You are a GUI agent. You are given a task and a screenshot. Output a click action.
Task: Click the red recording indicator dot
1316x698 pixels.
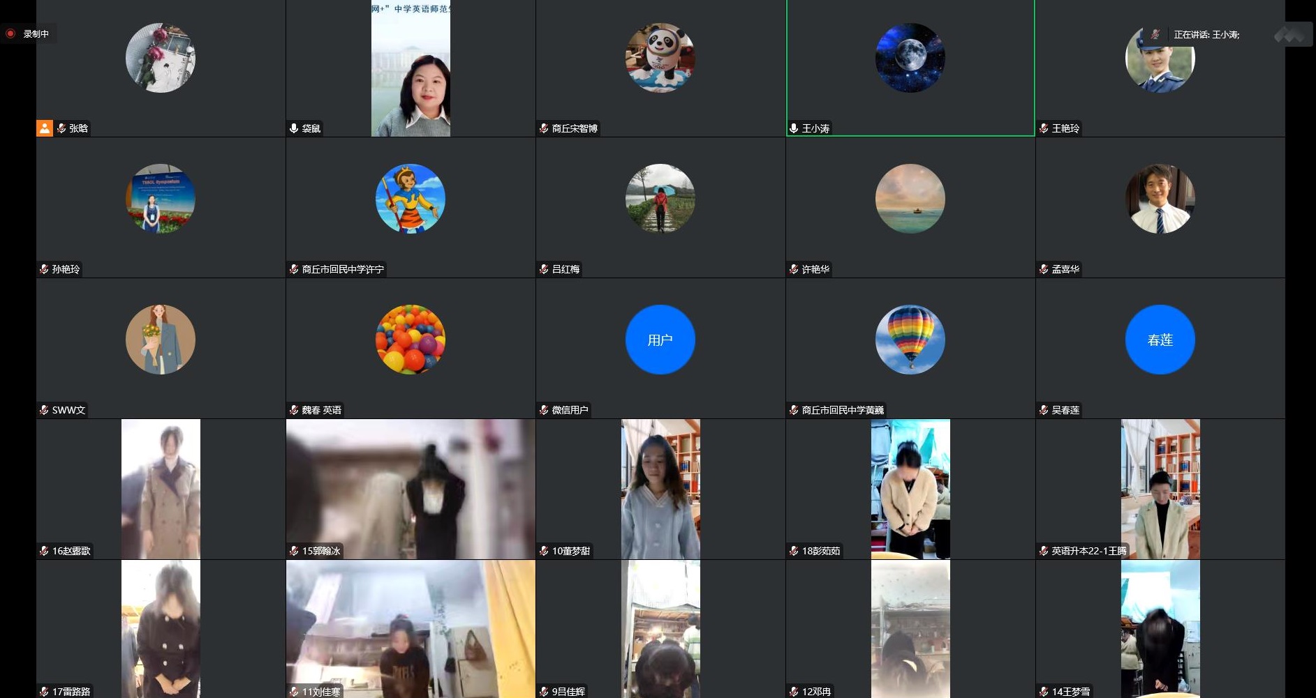(x=10, y=33)
